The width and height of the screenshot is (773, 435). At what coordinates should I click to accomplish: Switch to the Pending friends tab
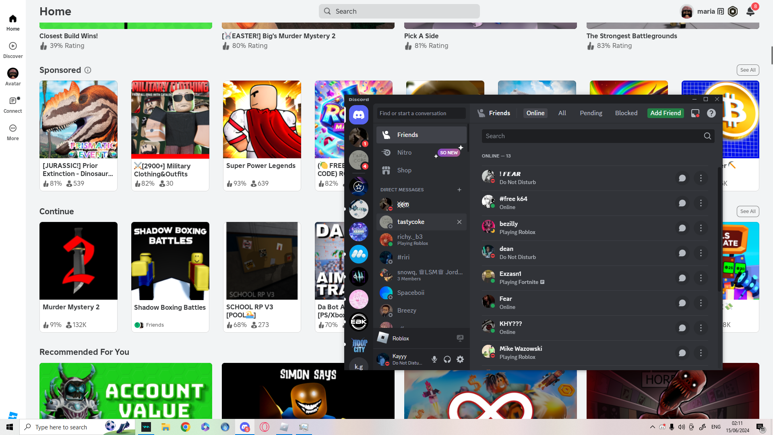(x=591, y=113)
